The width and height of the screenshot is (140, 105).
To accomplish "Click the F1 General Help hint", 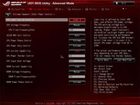I will [103, 77].
